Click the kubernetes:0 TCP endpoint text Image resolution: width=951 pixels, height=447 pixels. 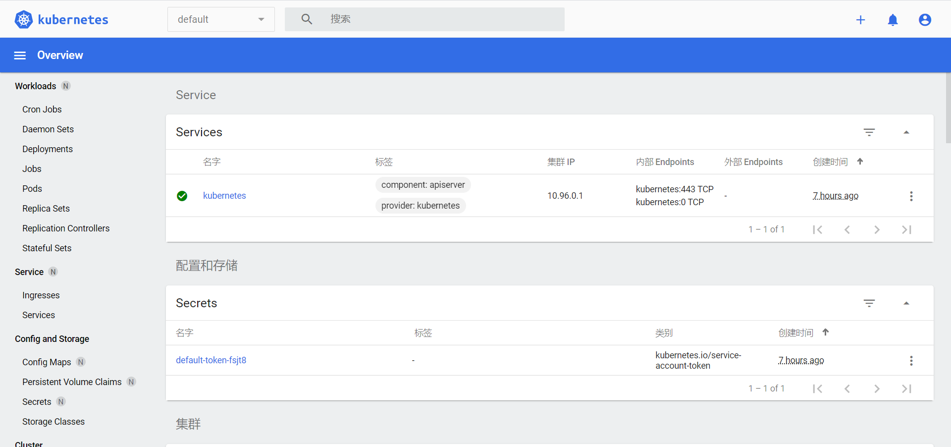[670, 202]
